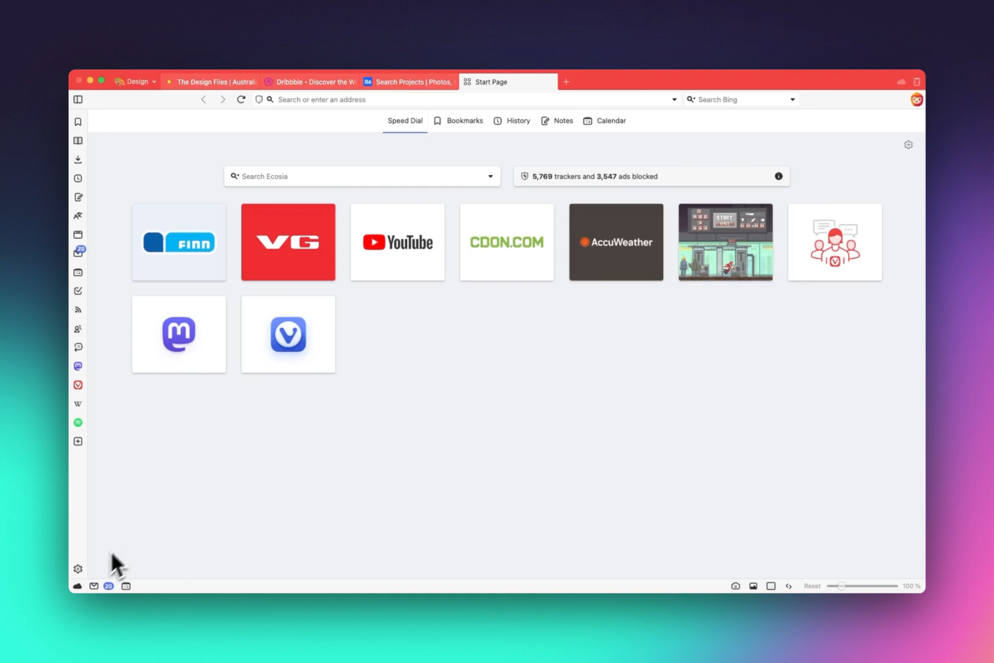Screen dimensions: 994x663
Task: Expand the Design workspace dropdown
Action: click(136, 82)
